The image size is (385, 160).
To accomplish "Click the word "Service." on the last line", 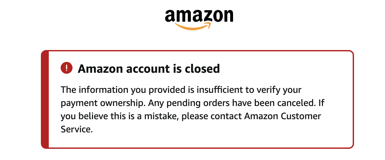I will click(76, 129).
